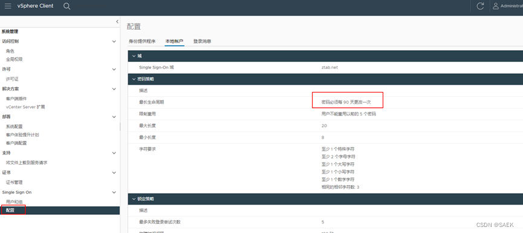Viewport: 523px width, 233px height.
Task: Open 客户端配置 page
Action: coord(16,143)
